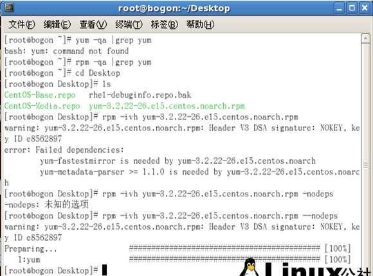Image resolution: width=373 pixels, height=276 pixels.
Task: Click the Preparing row's [100%] indicator
Action: [x=338, y=248]
